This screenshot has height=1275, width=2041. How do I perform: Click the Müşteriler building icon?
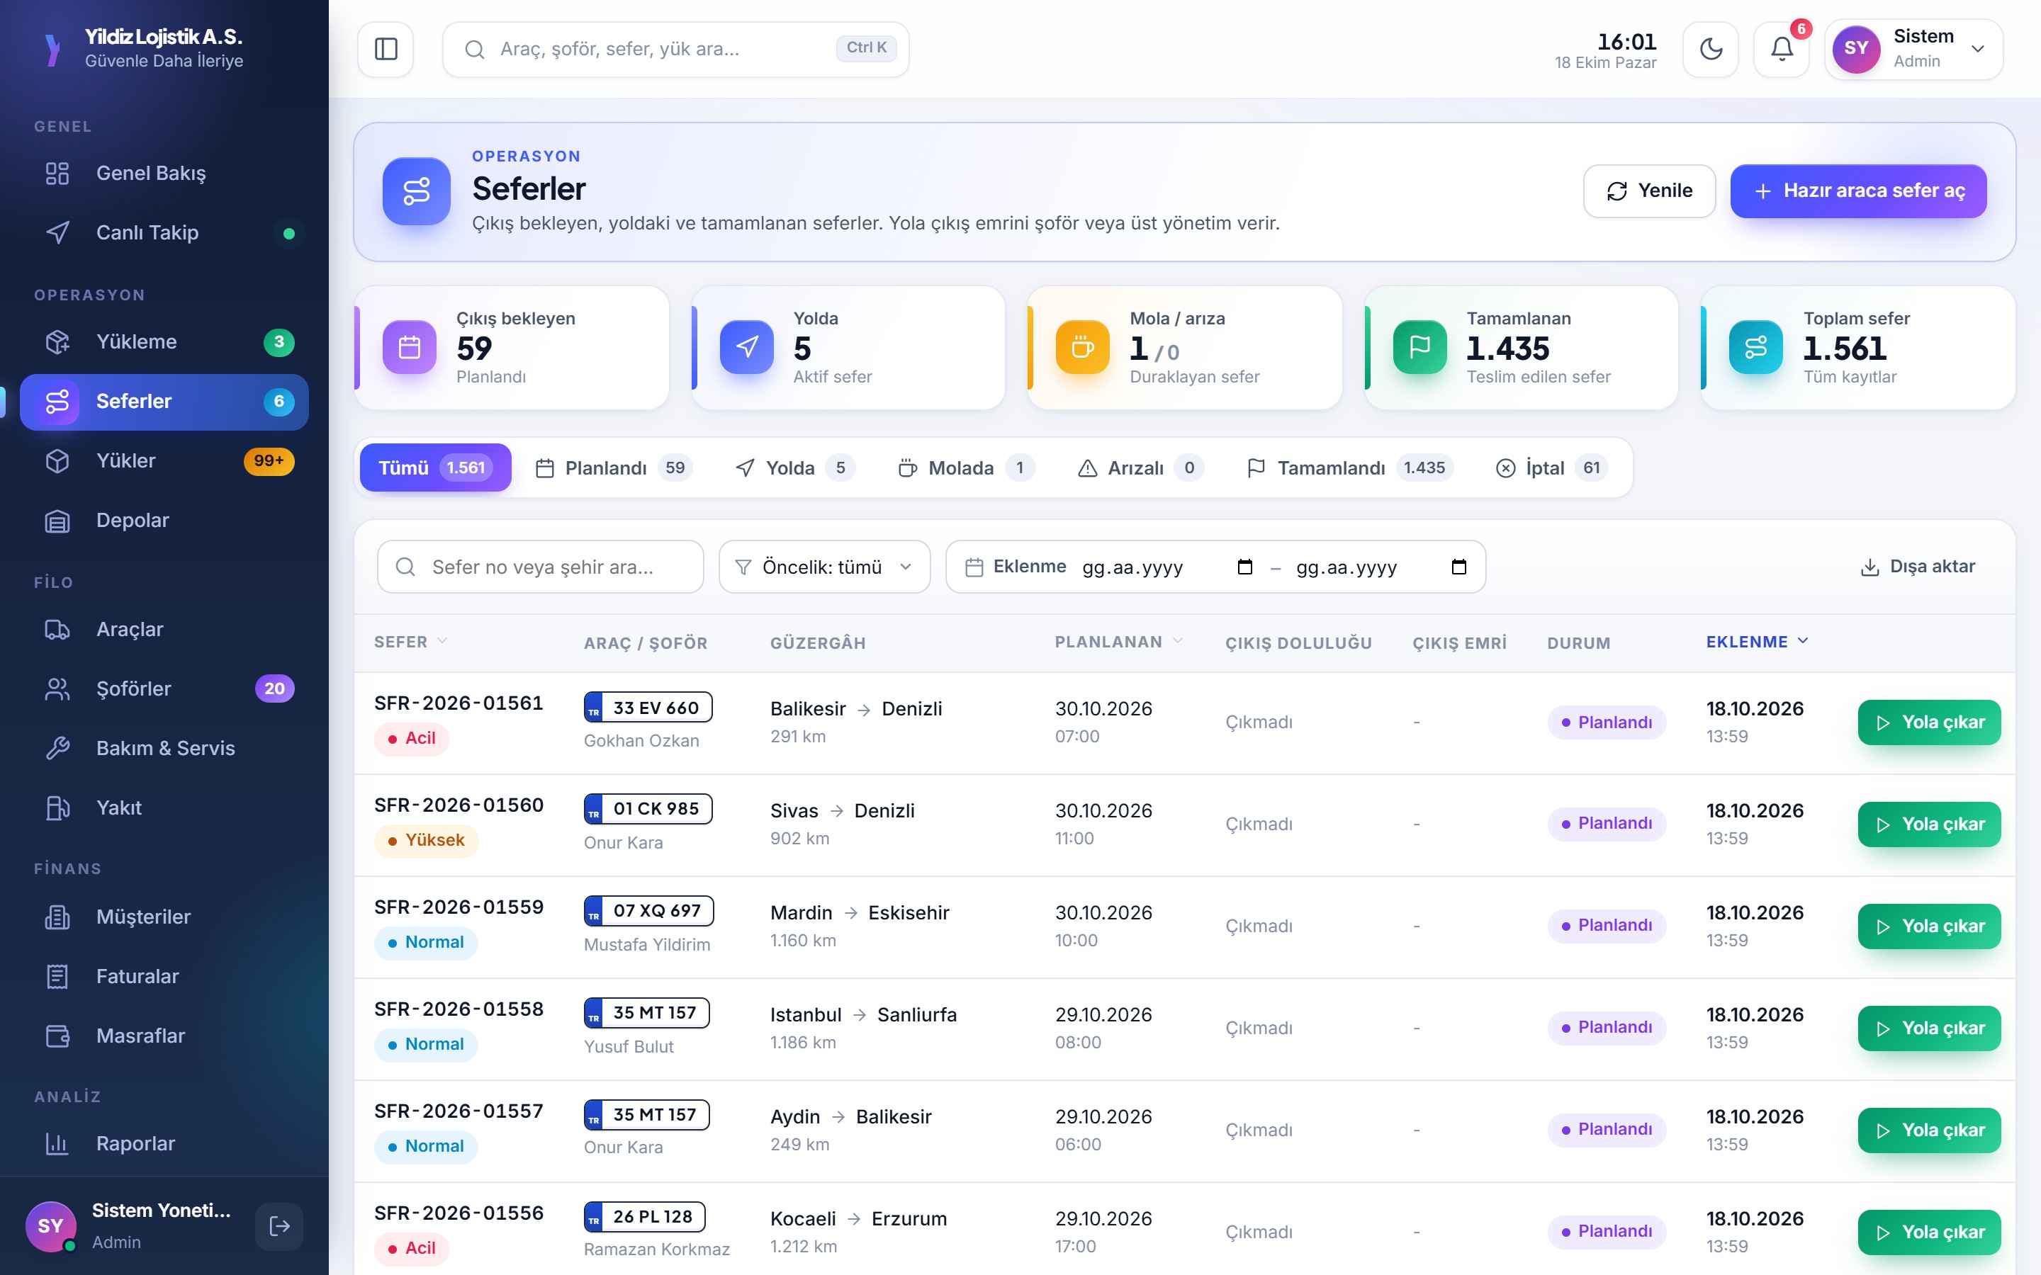click(57, 917)
